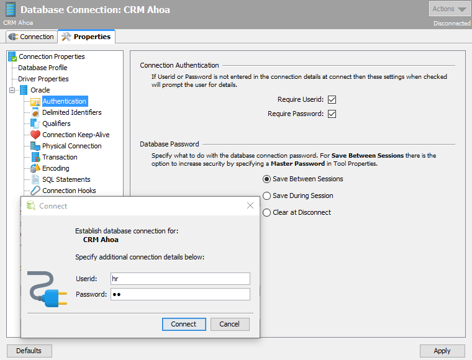
Task: Click the Authentication tree icon
Action: pyautogui.click(x=35, y=101)
